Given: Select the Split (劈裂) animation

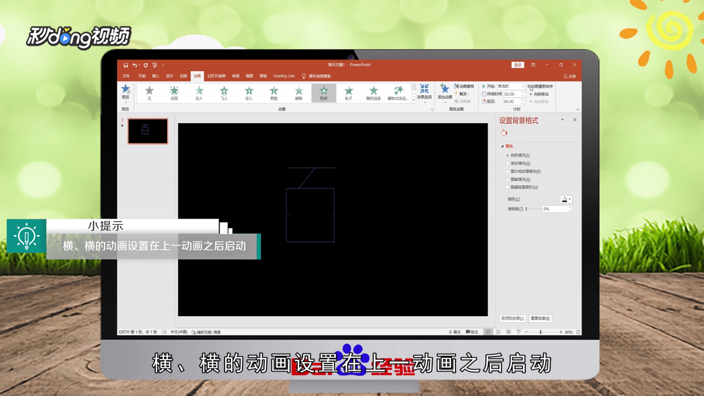Looking at the screenshot, I should [274, 93].
